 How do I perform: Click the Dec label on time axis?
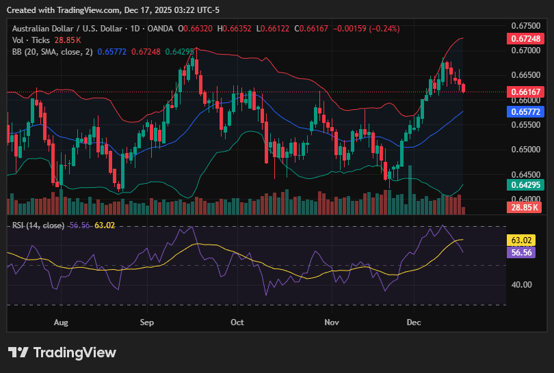coord(413,321)
